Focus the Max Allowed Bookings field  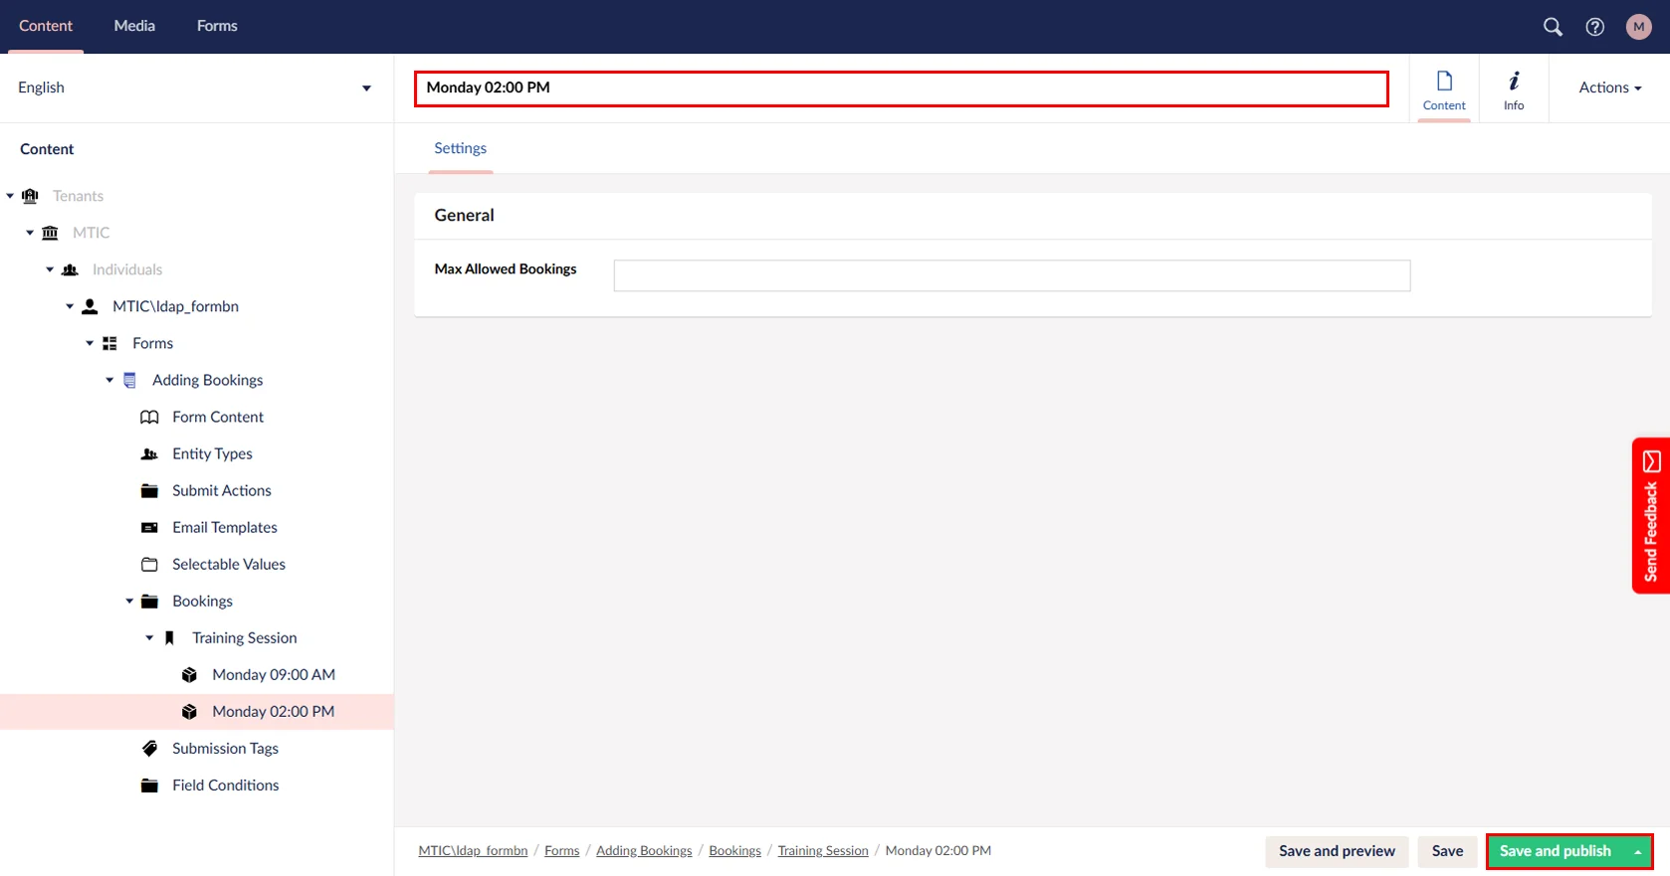(x=1011, y=275)
